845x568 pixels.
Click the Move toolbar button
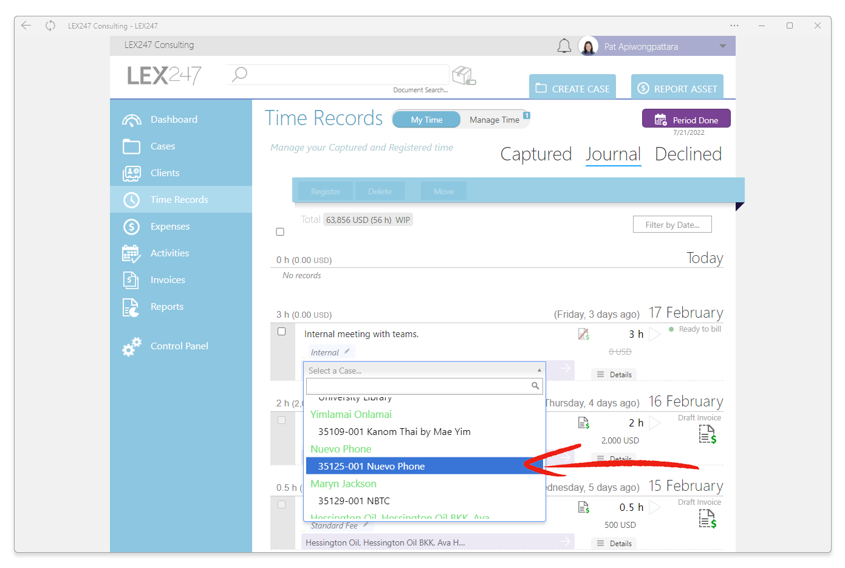(x=443, y=191)
